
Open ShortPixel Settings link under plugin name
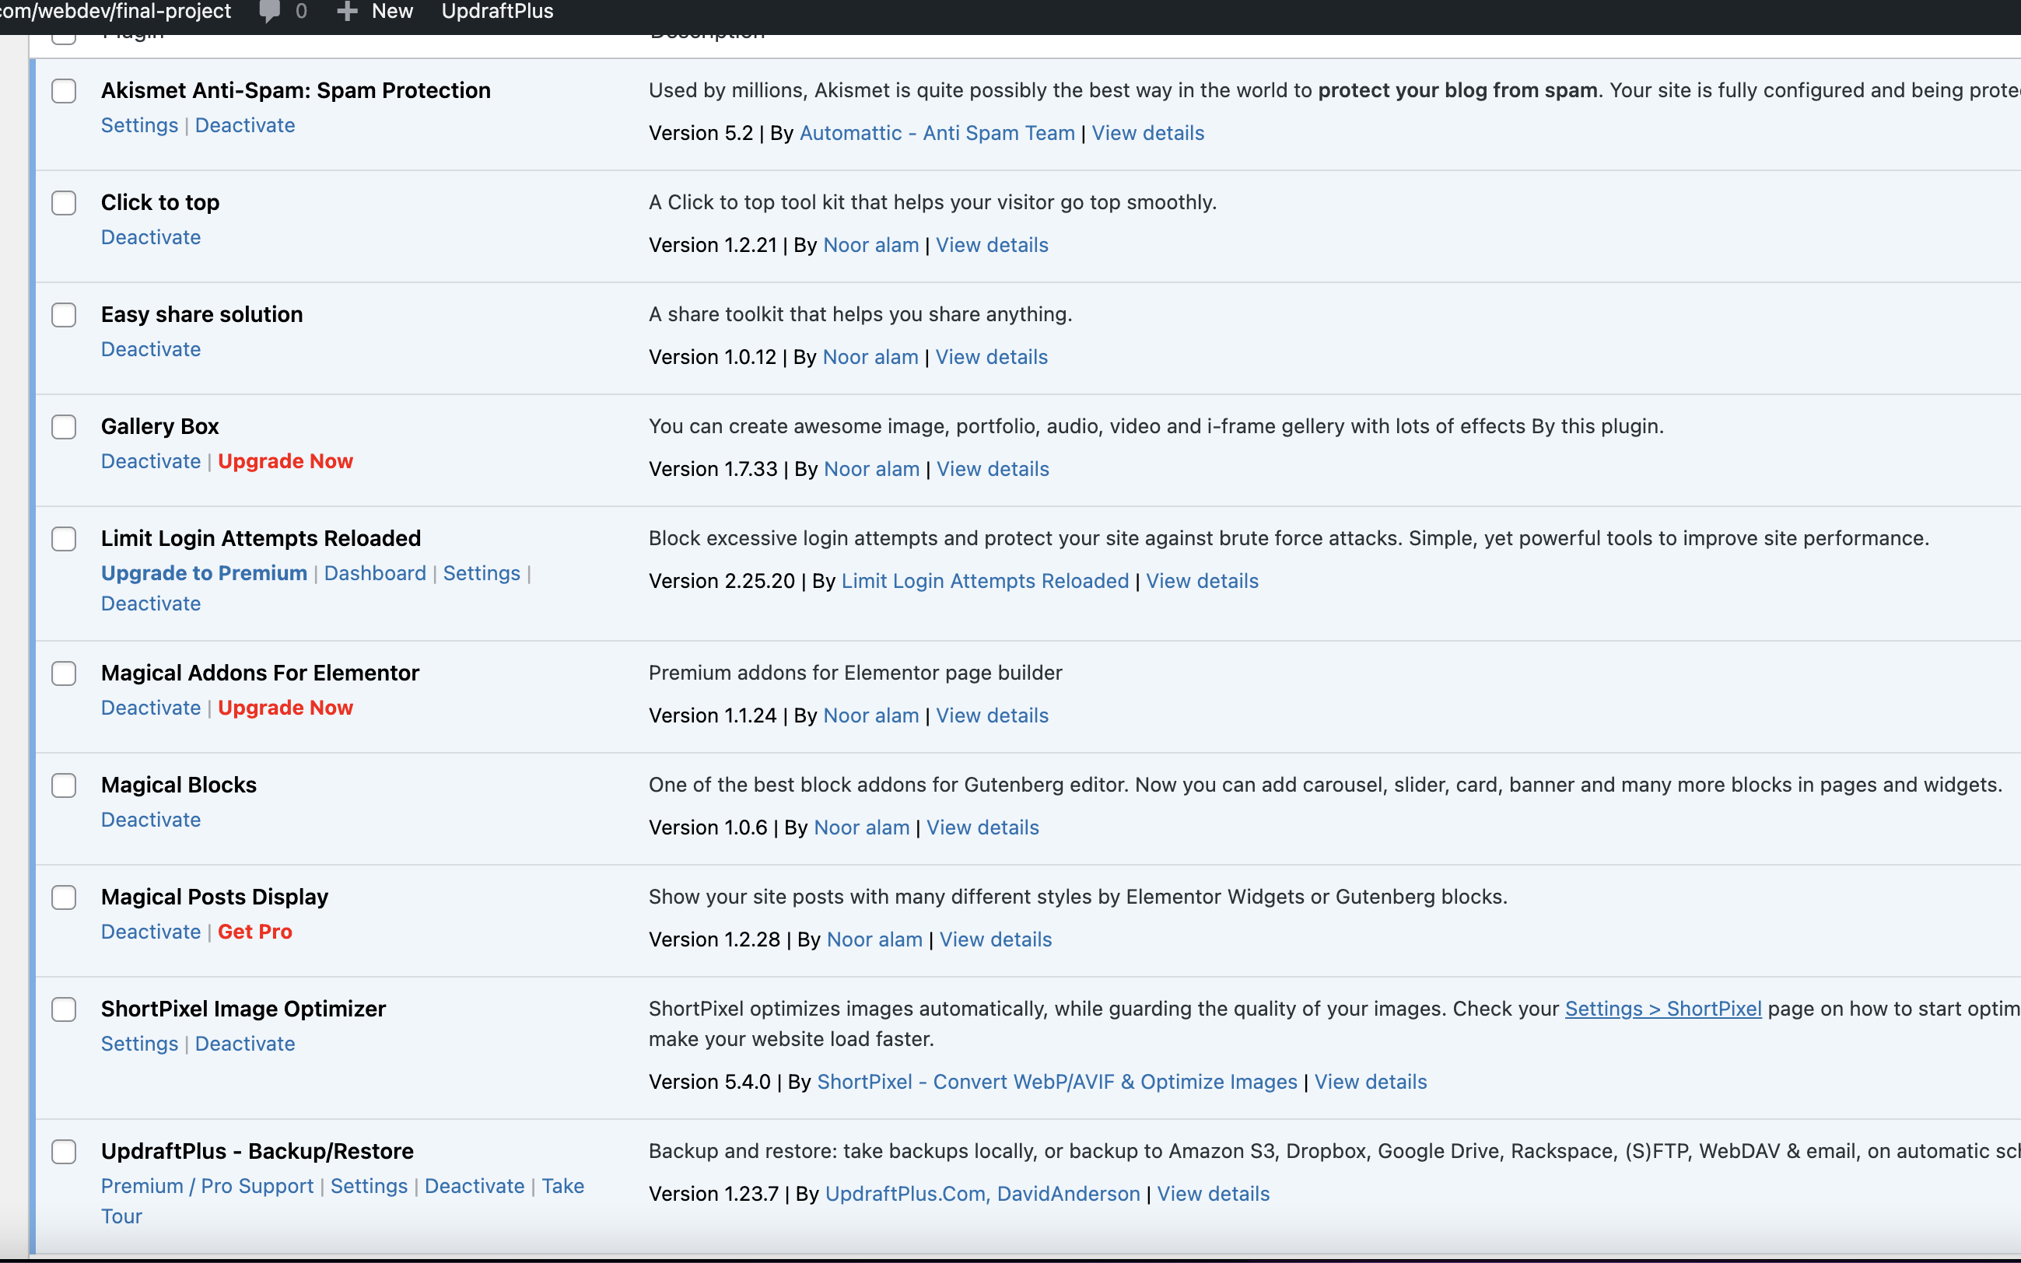139,1044
